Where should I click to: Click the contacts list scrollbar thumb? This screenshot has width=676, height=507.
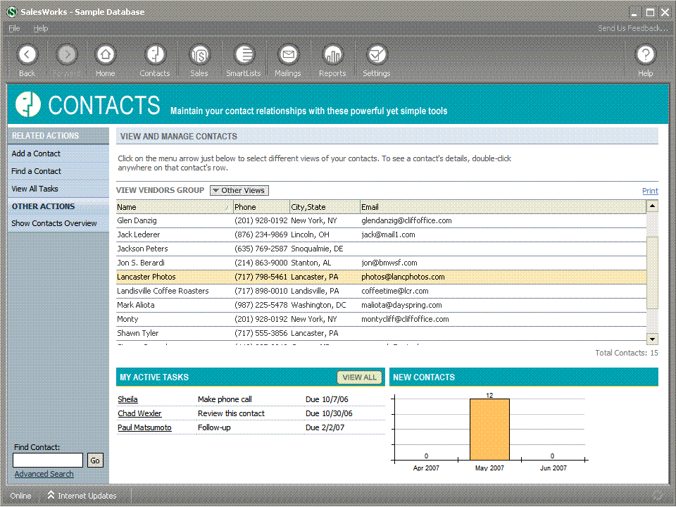pos(652,273)
